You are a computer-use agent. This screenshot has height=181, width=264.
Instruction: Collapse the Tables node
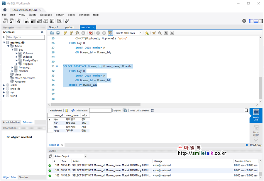(x=8, y=46)
